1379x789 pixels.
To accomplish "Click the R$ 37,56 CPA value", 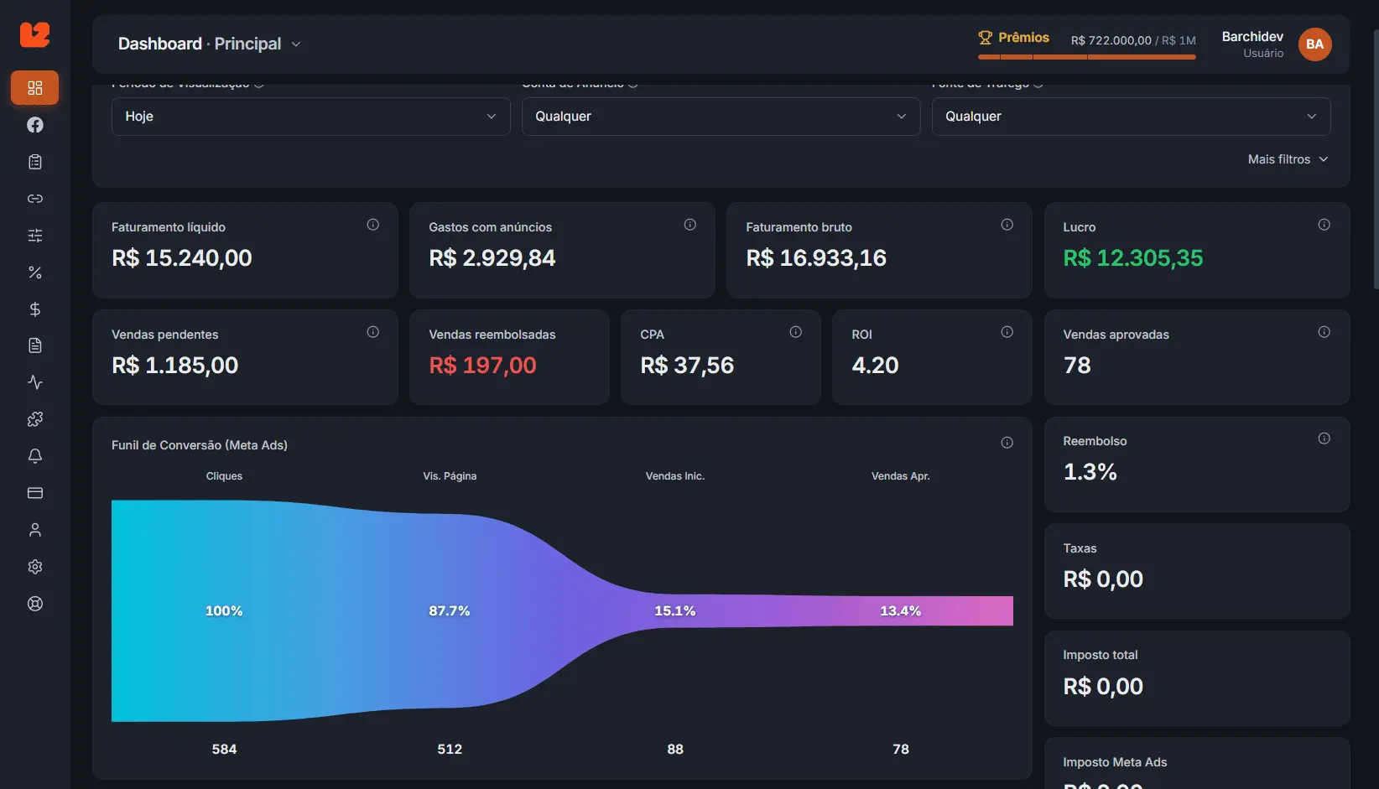I will coord(687,366).
